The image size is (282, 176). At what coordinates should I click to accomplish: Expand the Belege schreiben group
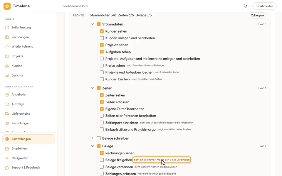[93, 138]
